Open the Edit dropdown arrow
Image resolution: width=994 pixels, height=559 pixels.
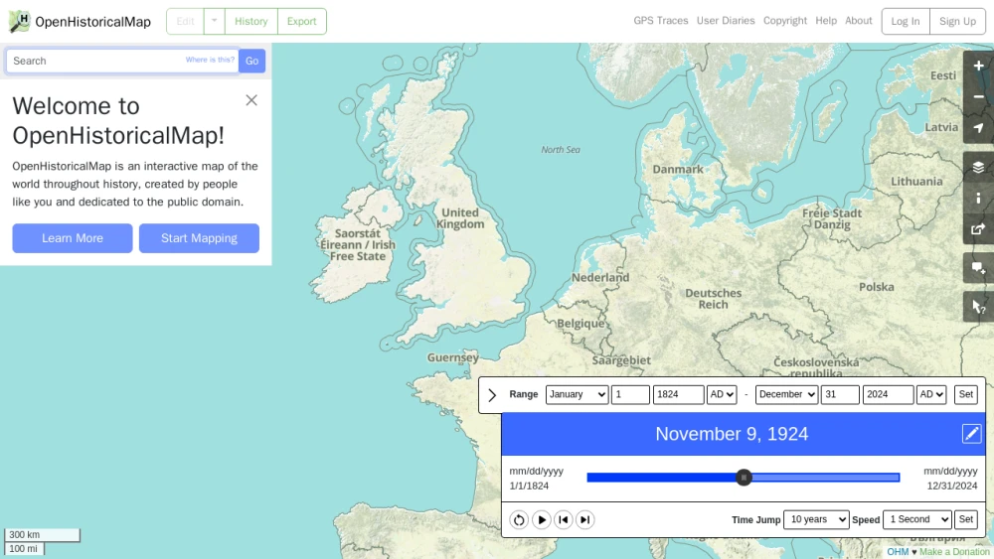215,21
